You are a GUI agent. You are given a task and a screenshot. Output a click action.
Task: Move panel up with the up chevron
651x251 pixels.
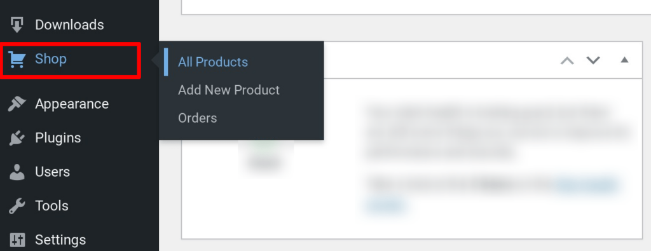pos(567,60)
